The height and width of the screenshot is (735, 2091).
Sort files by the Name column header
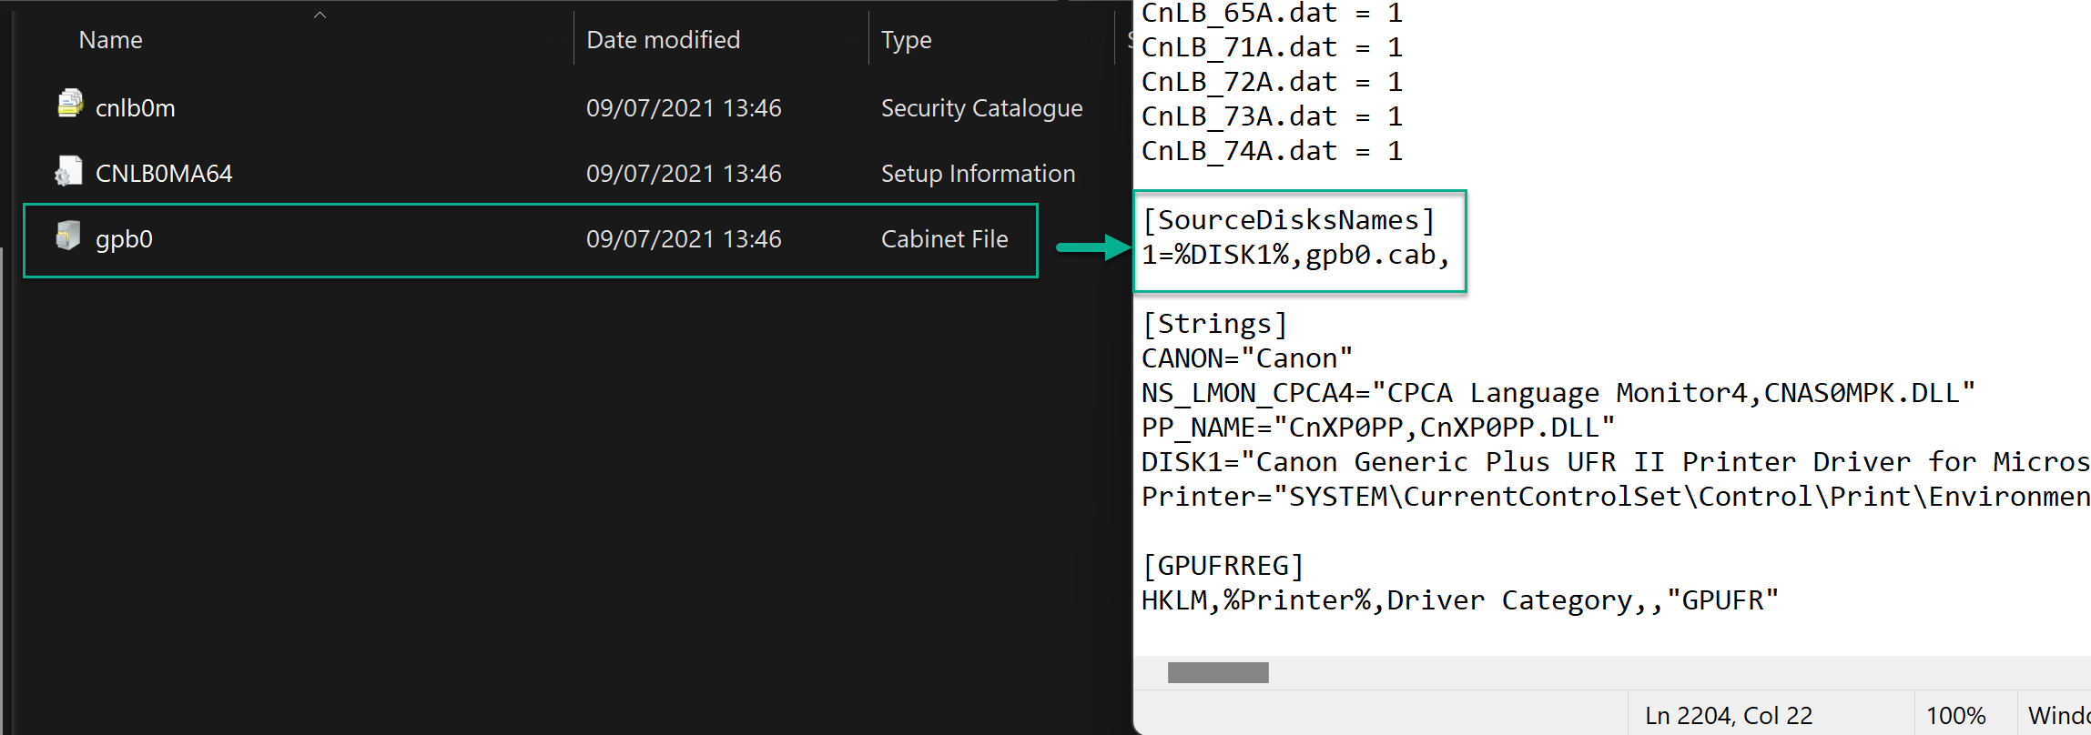click(110, 40)
